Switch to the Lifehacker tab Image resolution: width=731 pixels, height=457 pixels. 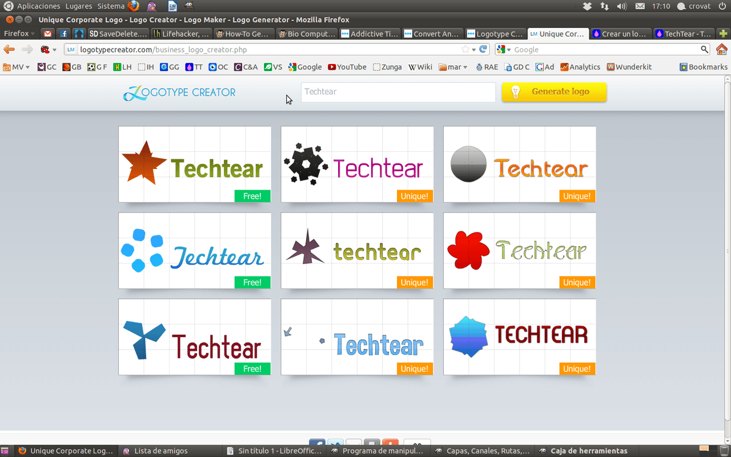(x=182, y=34)
